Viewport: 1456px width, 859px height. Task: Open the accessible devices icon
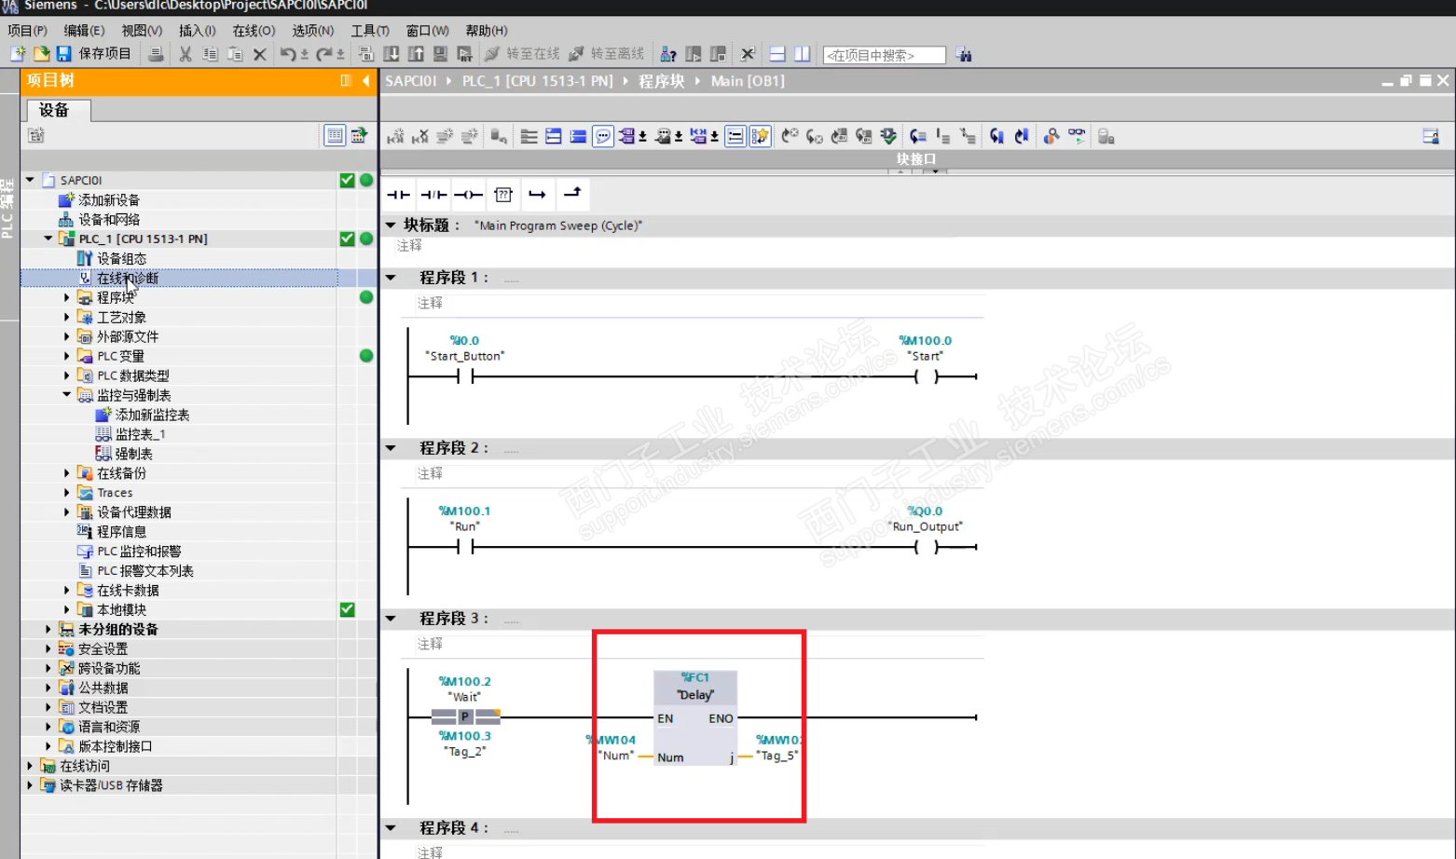668,54
